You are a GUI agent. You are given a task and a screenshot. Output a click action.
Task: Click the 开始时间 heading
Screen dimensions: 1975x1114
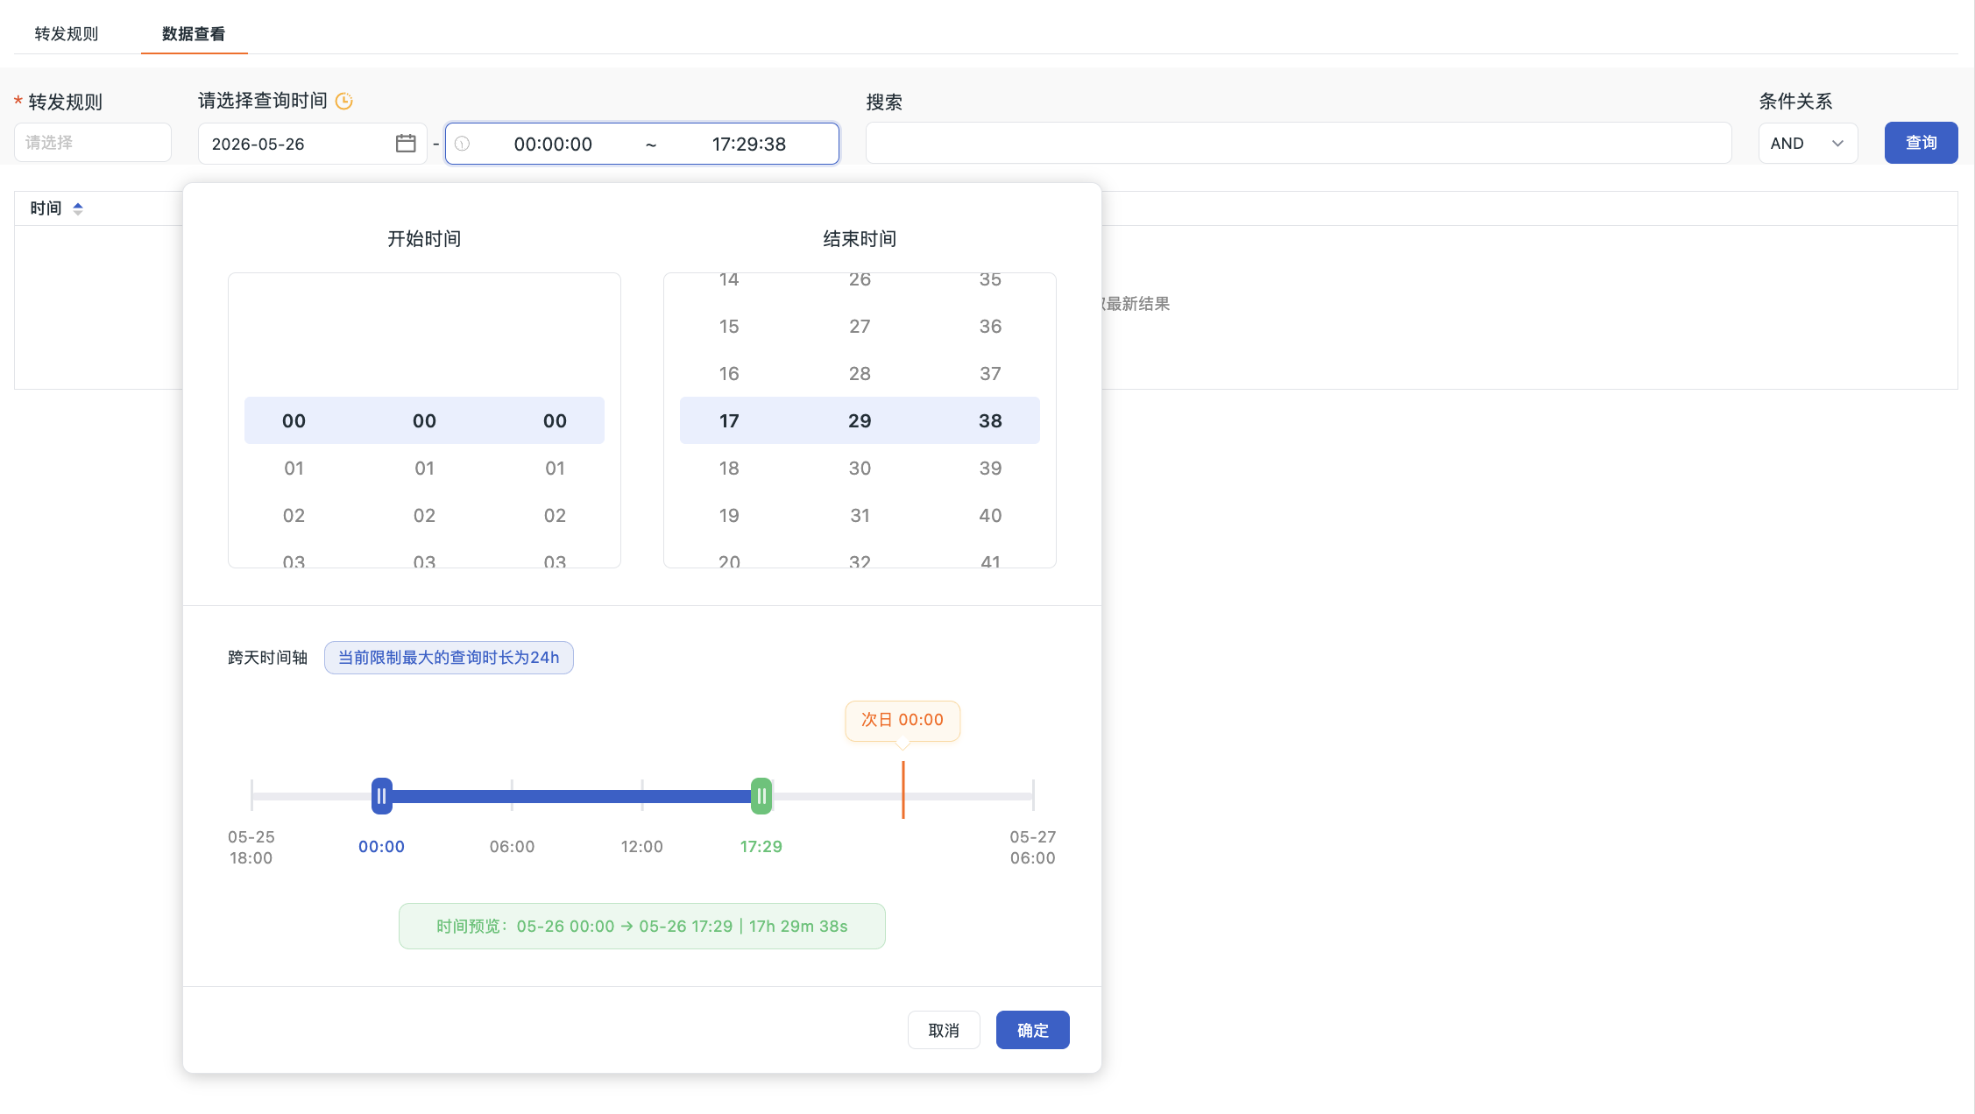424,239
